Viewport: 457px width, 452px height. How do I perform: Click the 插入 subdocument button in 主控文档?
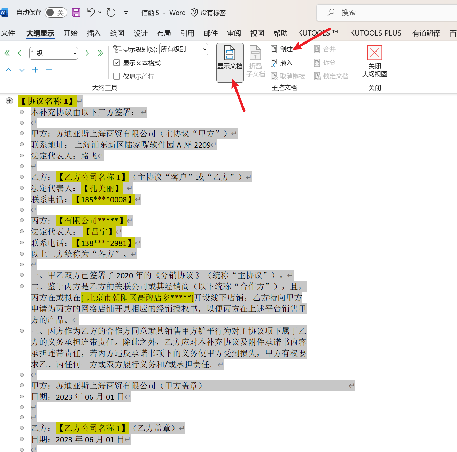(282, 63)
